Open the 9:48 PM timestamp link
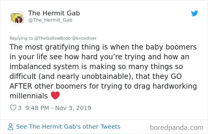 (x=37, y=108)
